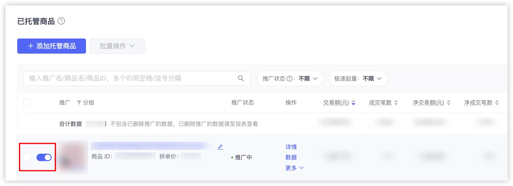Click the 商品 ID label
This screenshot has height=186, width=513.
(x=102, y=156)
